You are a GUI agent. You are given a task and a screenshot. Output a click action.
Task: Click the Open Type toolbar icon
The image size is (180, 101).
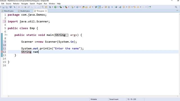tap(83, 7)
